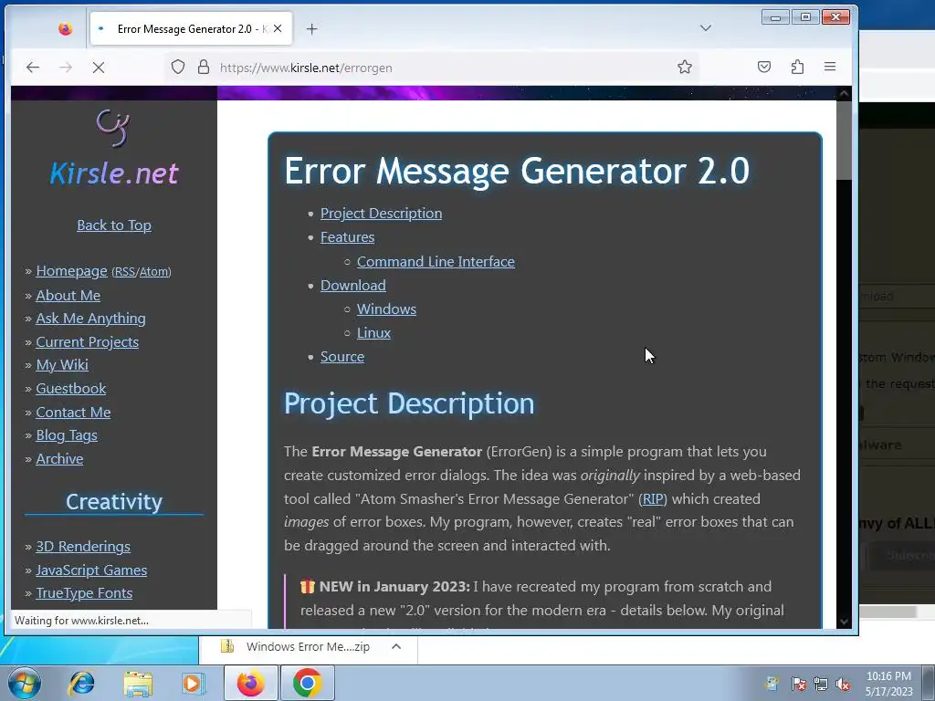
Task: Open the Firefox hamburger menu
Action: coord(829,67)
